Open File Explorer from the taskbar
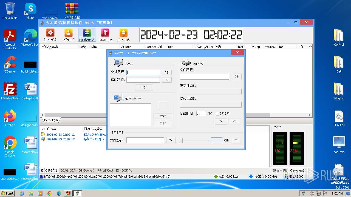351x197 pixels. click(31, 193)
